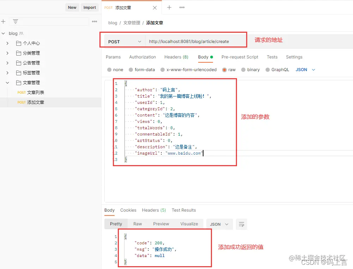Switch to the request Body tab
353x269 pixels.
click(206, 57)
